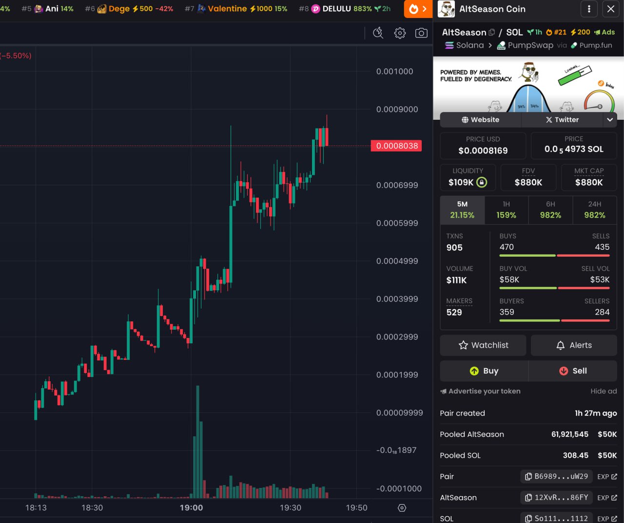Viewport: 624px width, 523px height.
Task: Select the 1H timeframe tab
Action: (x=507, y=210)
